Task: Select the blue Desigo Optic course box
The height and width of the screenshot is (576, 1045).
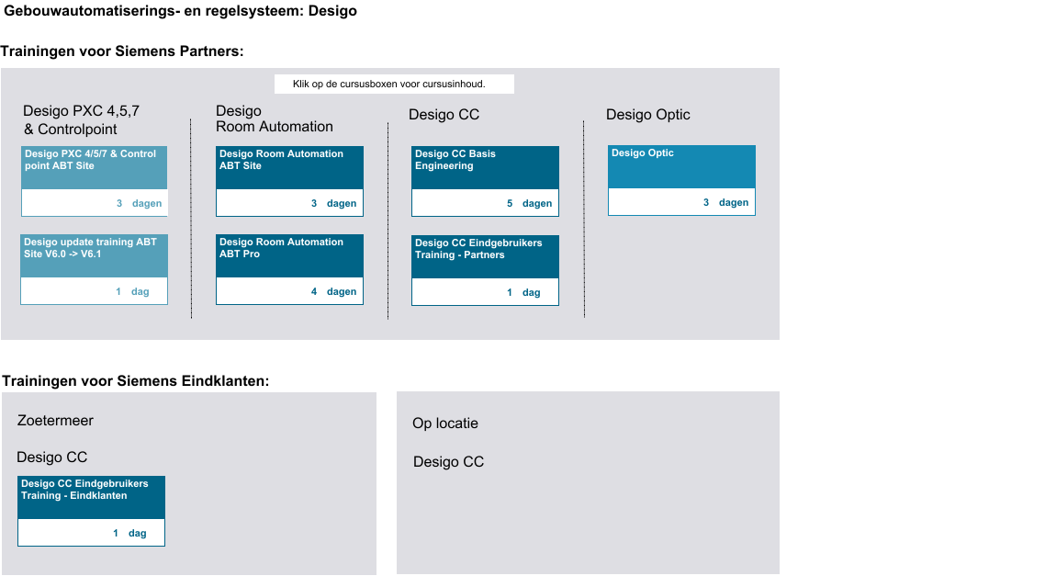Action: coord(681,167)
